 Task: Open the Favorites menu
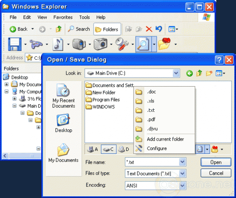pos(63,17)
